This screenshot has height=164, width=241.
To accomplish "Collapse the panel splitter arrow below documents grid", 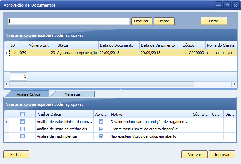I will pos(121,89).
